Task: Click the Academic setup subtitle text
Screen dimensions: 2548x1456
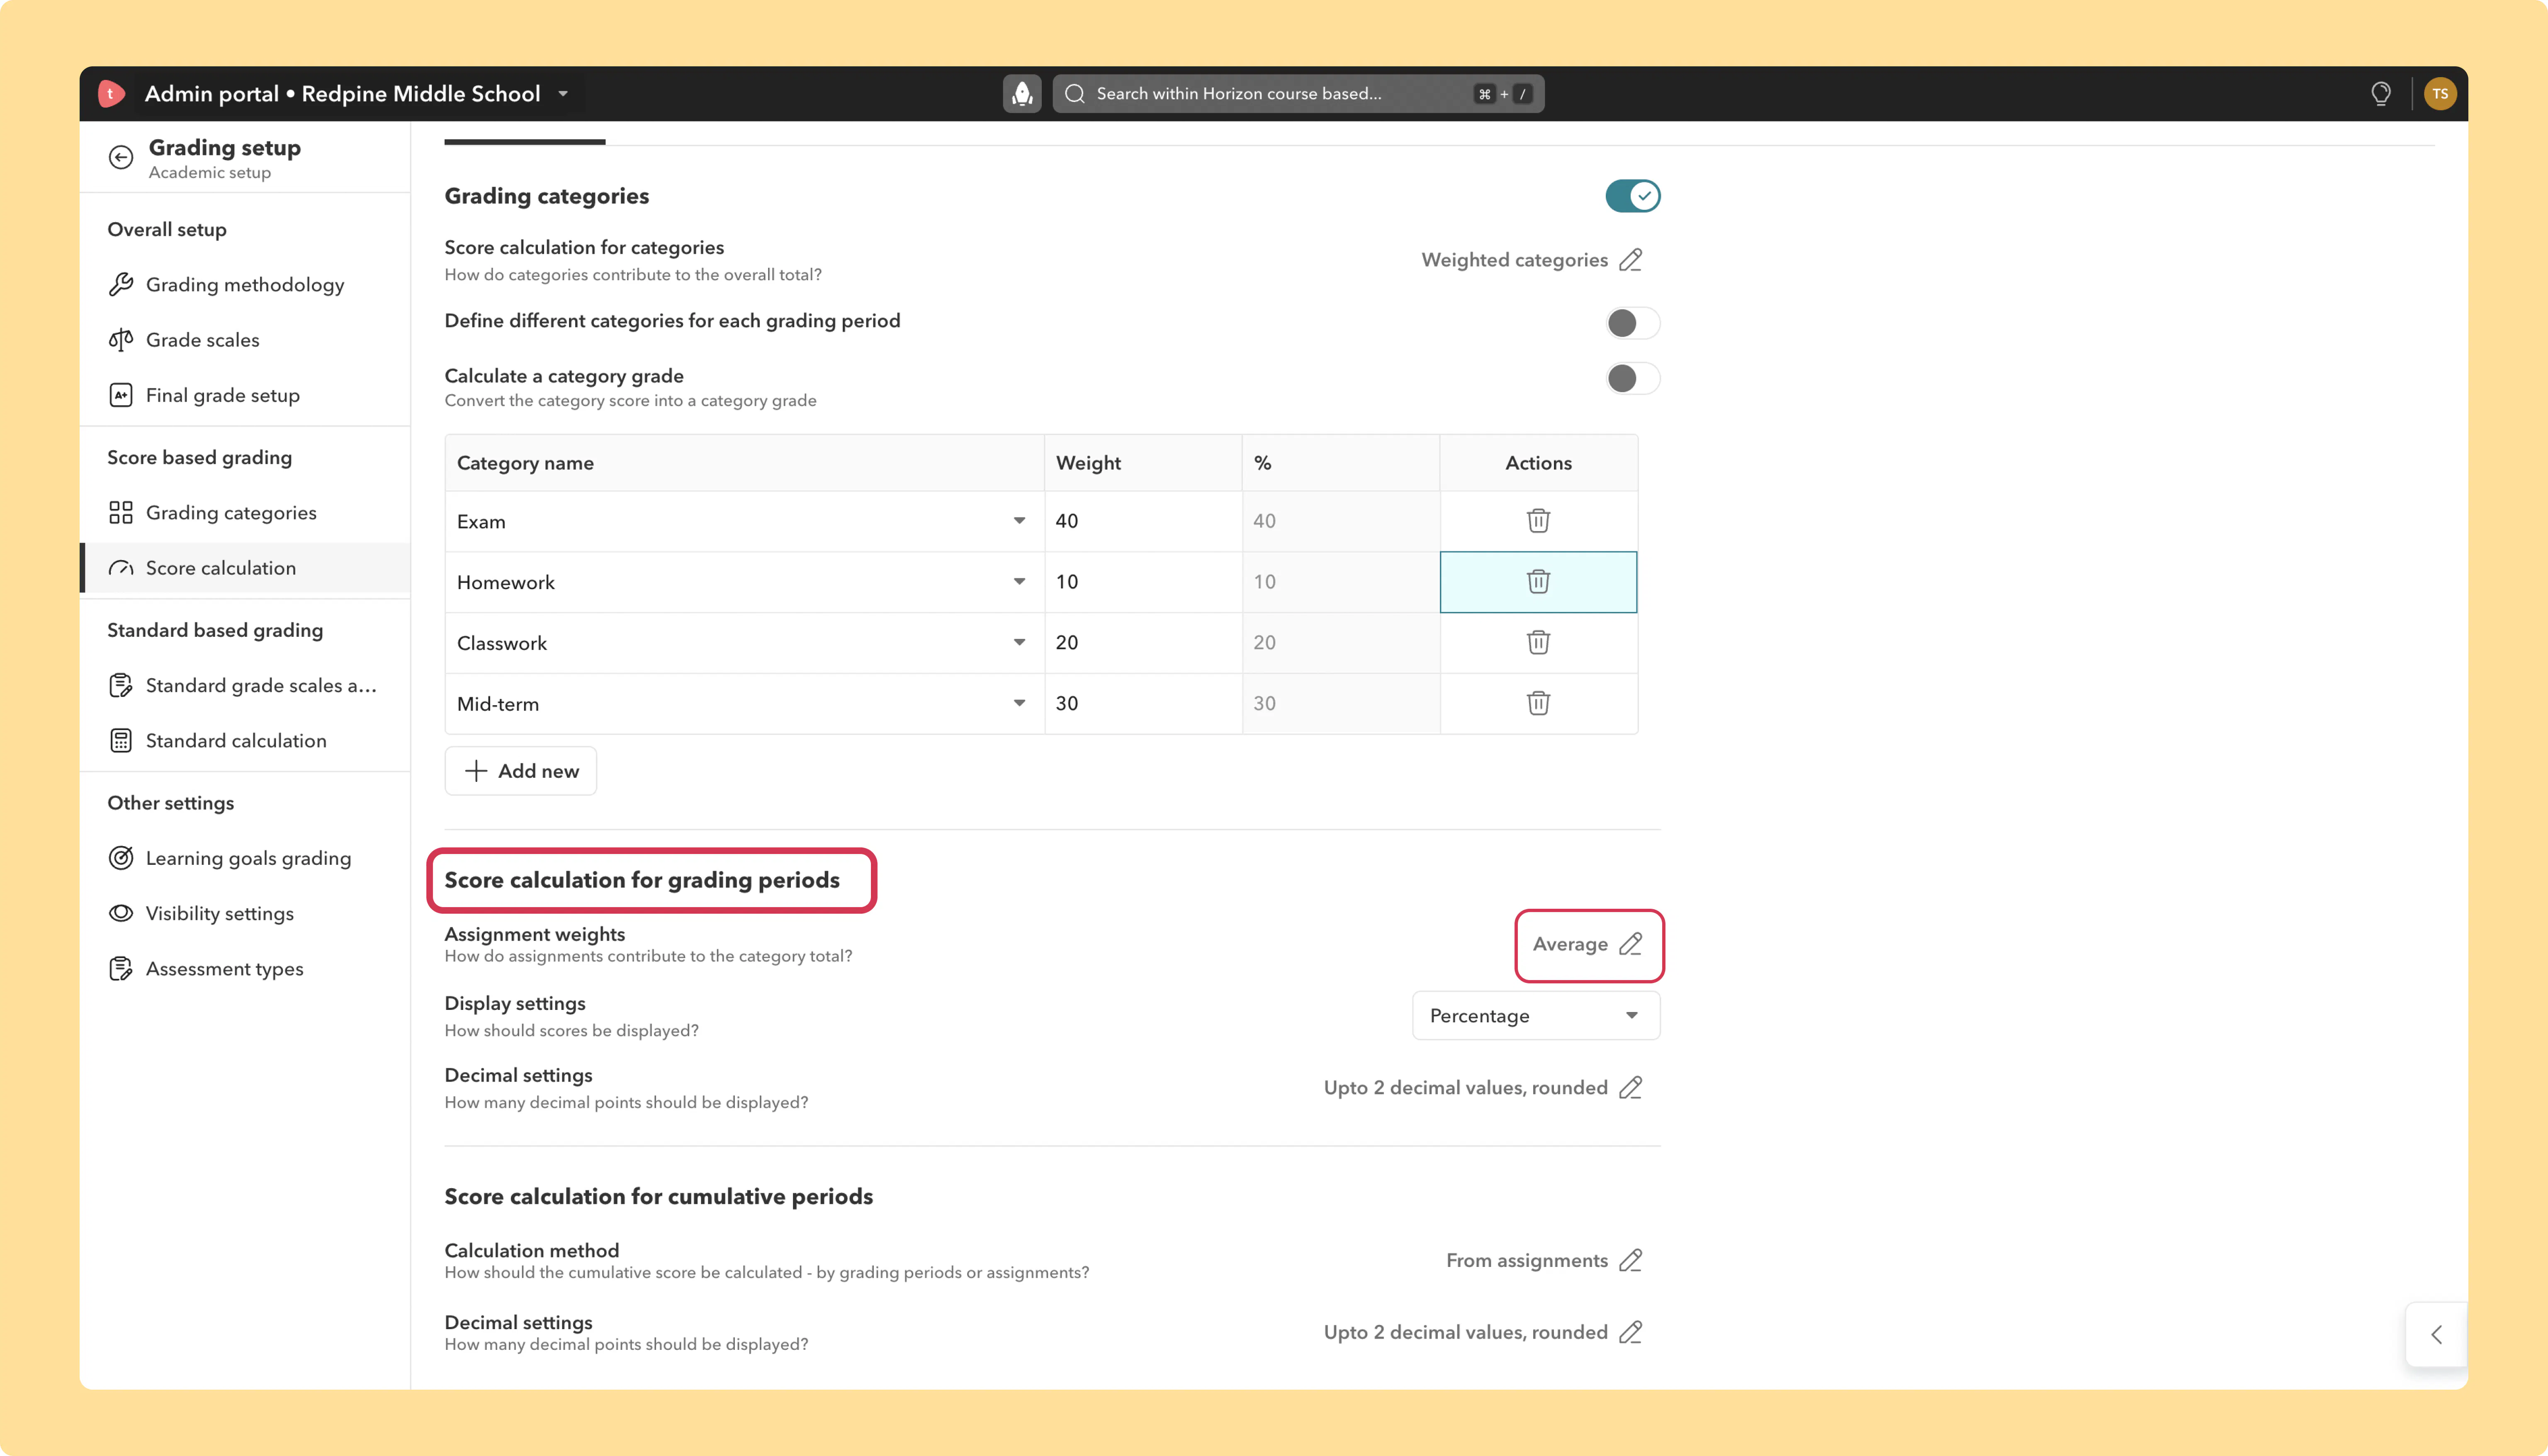Action: click(x=210, y=173)
